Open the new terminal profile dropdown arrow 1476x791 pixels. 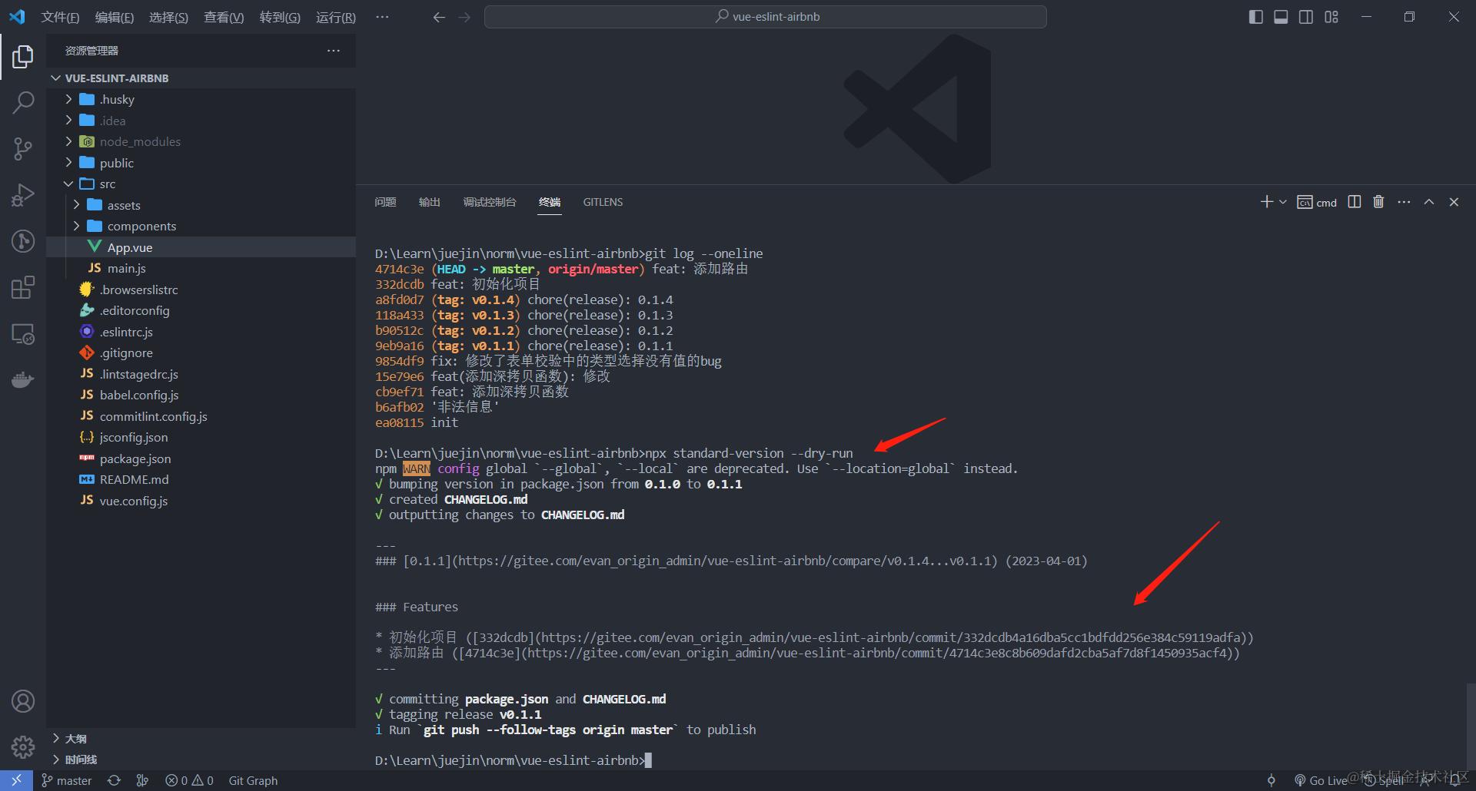pyautogui.click(x=1283, y=202)
